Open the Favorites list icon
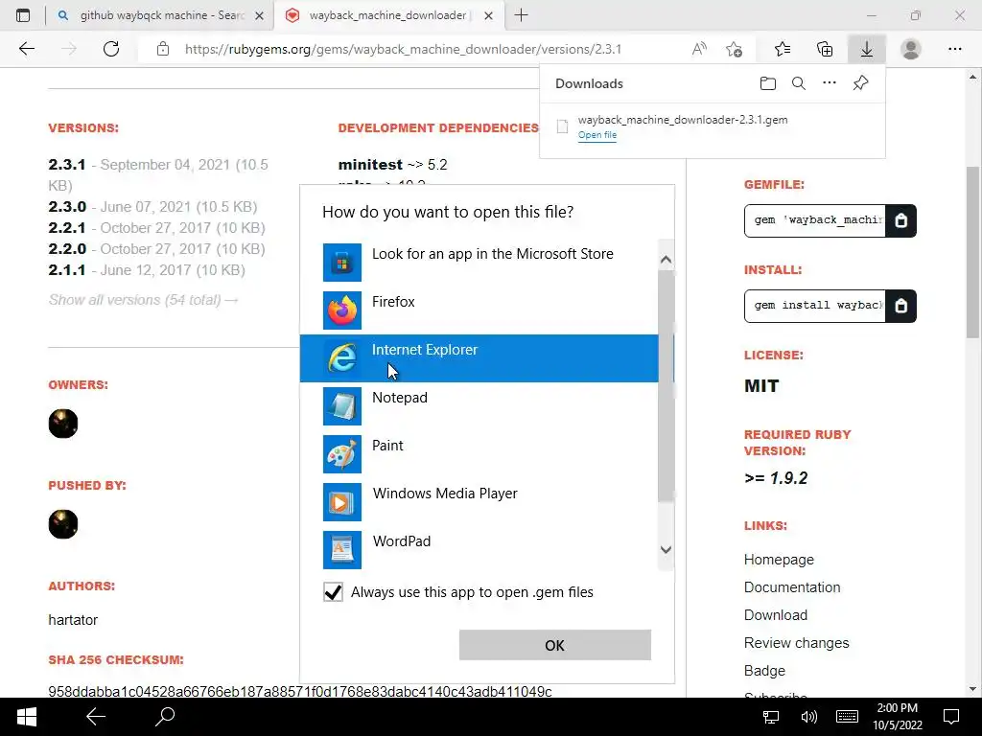This screenshot has width=982, height=736. [x=783, y=49]
